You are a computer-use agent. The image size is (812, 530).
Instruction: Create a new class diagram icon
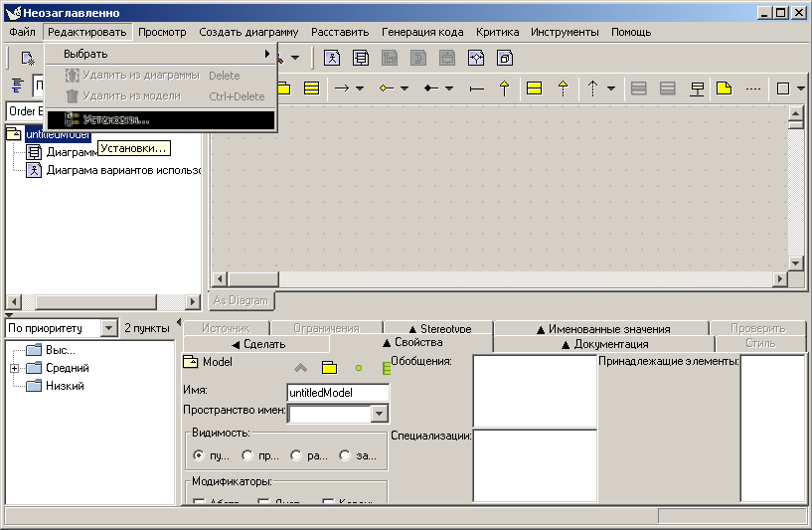361,58
